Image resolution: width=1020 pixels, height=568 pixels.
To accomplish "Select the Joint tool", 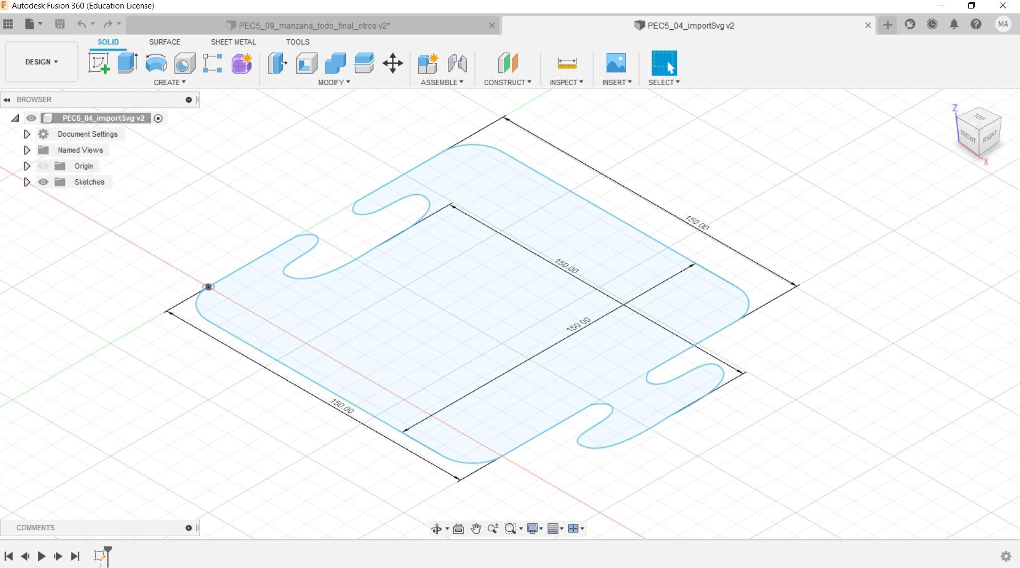I will pos(457,63).
